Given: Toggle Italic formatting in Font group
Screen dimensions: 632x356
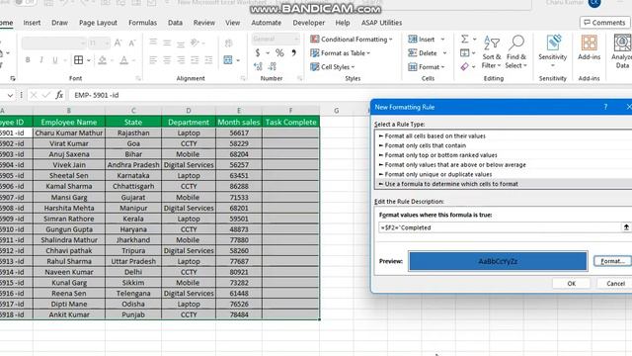Looking at the screenshot, I should click(41, 60).
